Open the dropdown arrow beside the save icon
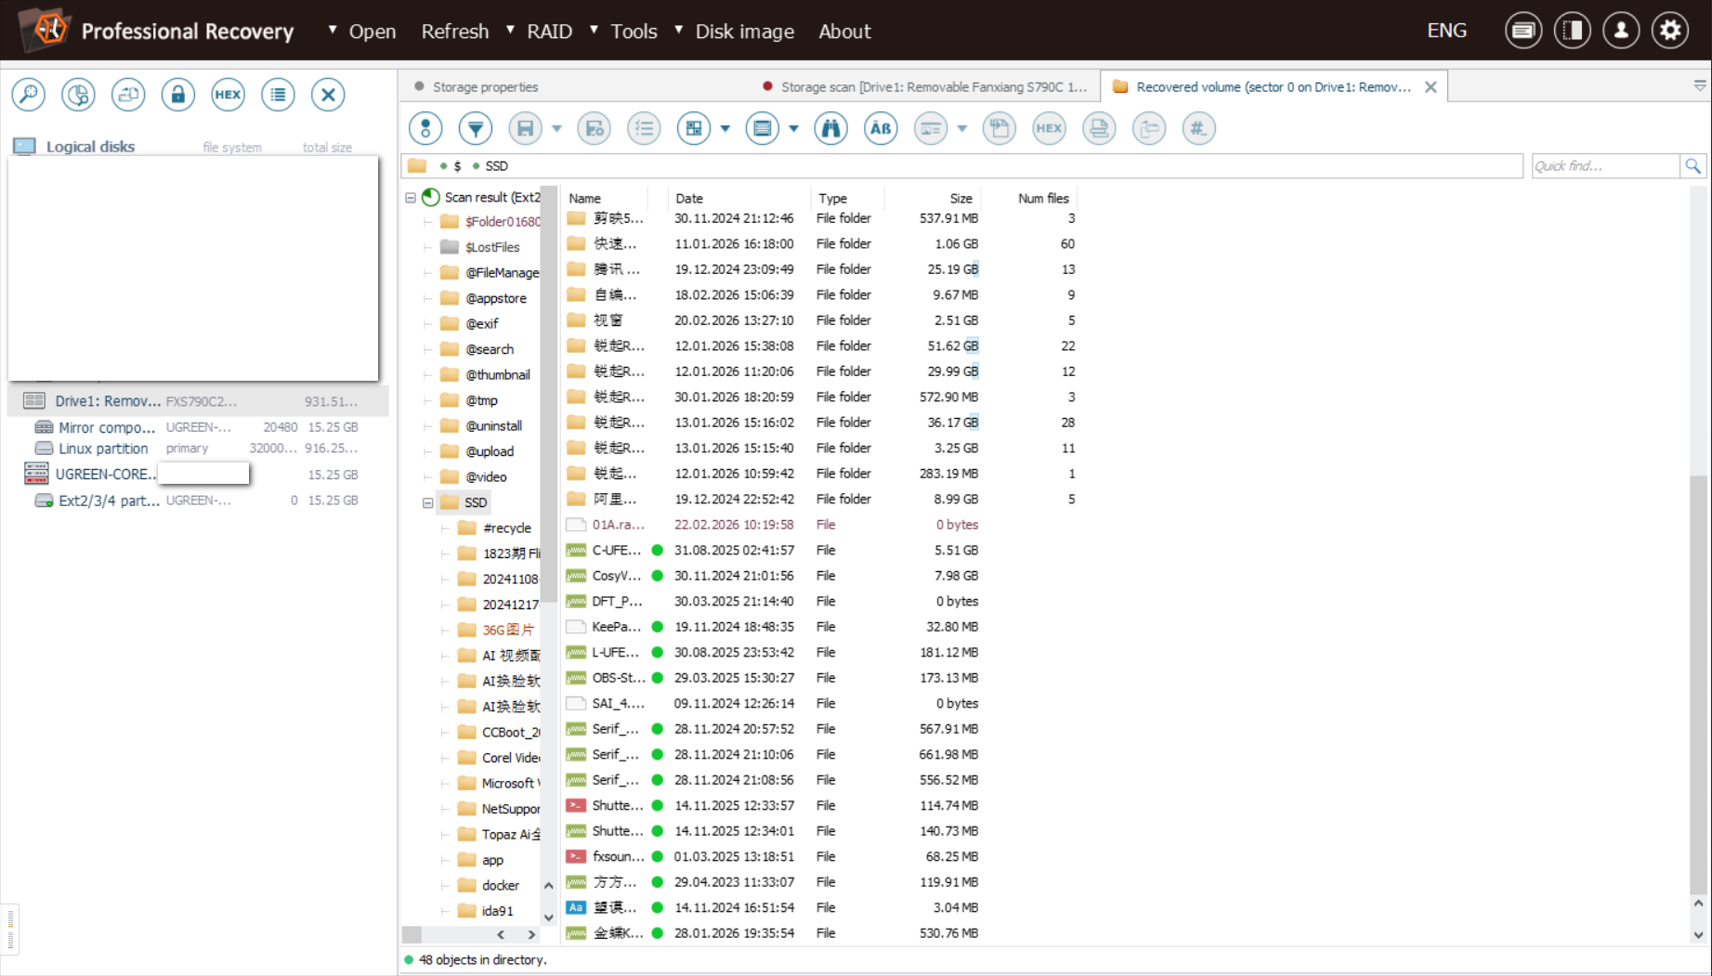The image size is (1712, 976). (557, 128)
